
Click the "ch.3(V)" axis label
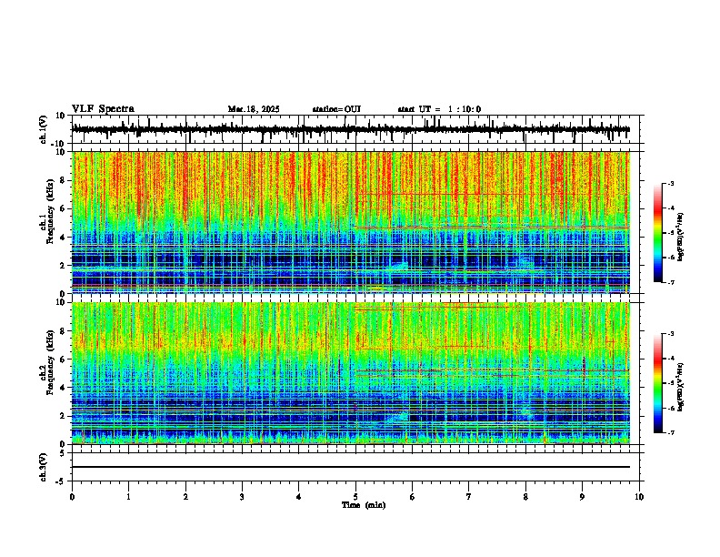[x=44, y=467]
